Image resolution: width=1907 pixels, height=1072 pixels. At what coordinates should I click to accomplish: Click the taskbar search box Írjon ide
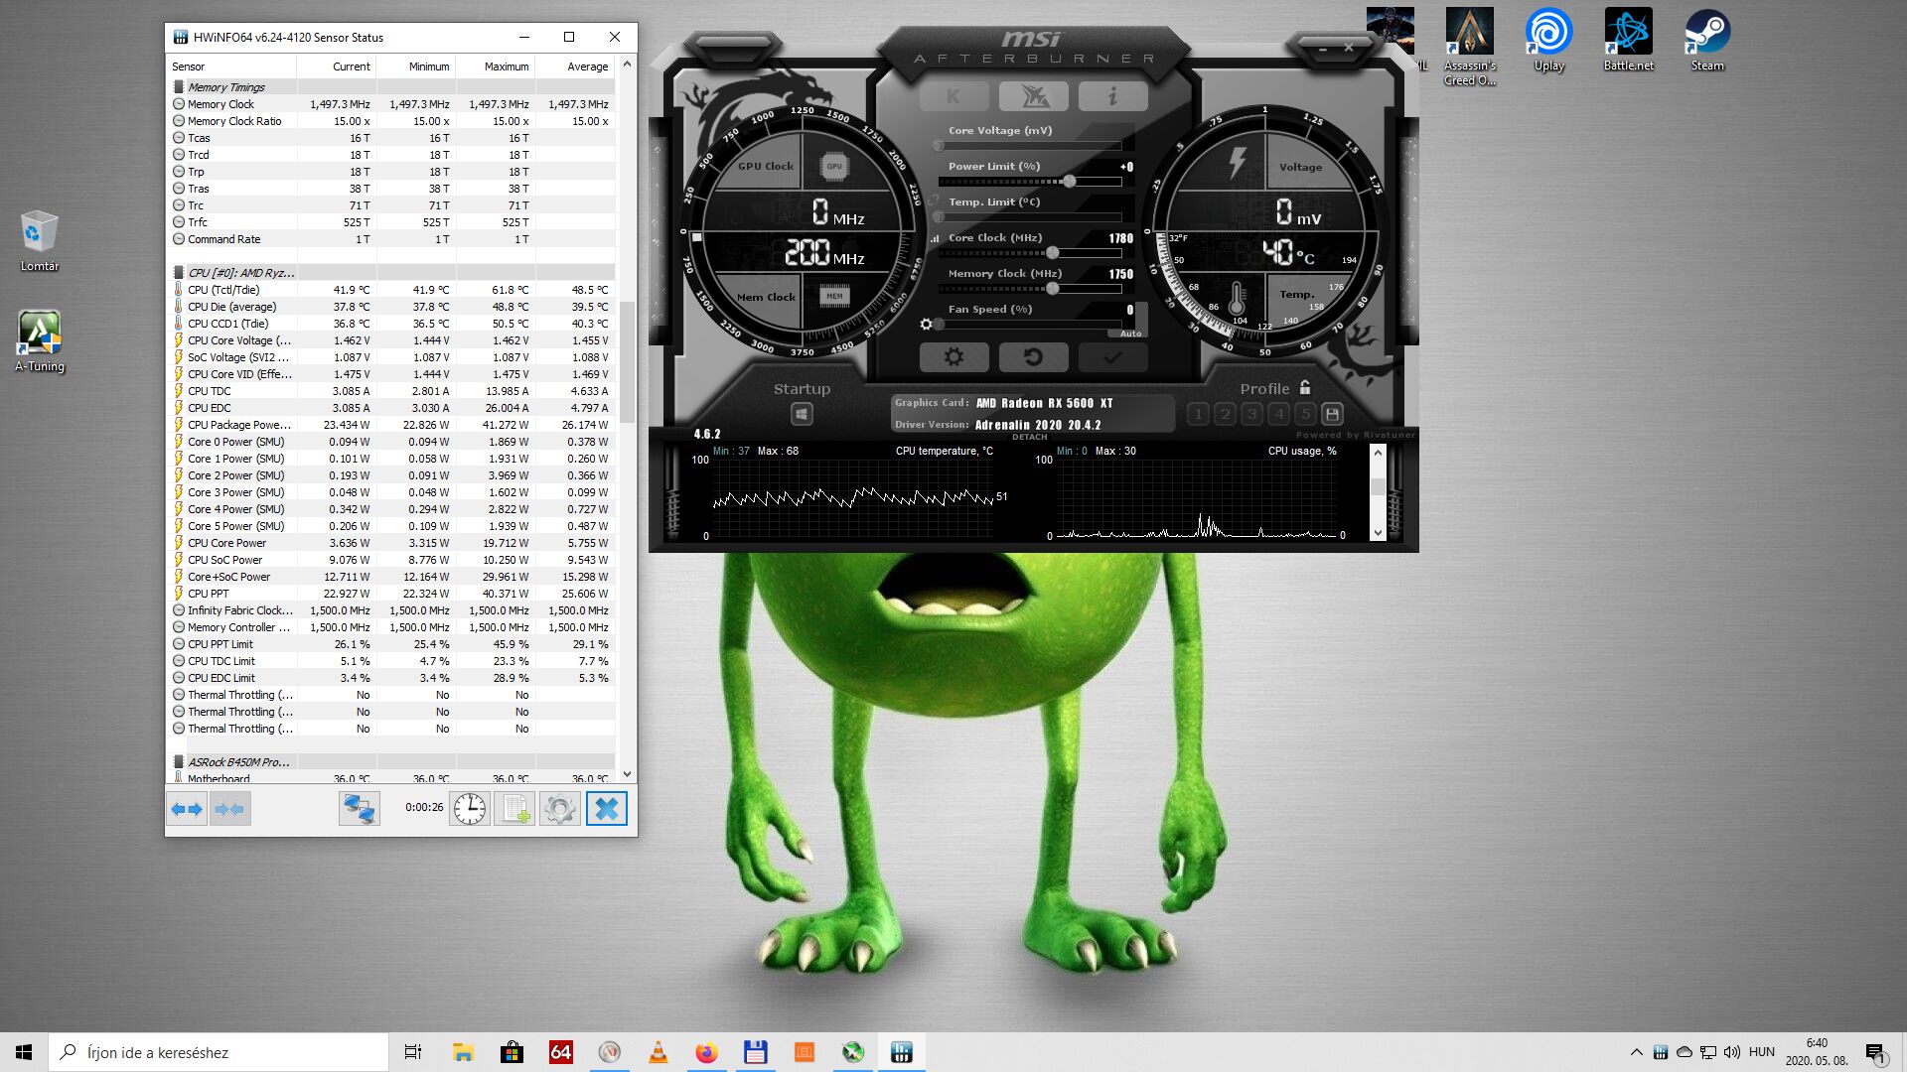point(219,1052)
